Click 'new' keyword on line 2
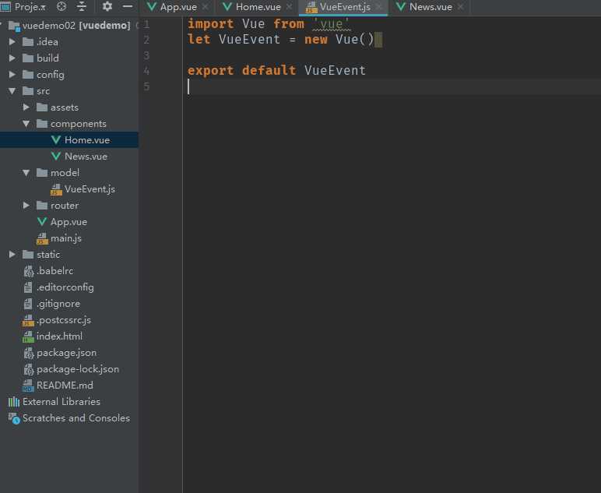Screen dimensions: 601x493 click(x=316, y=40)
